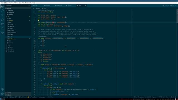Screen dimensions: 178x100
Task: Open the File menu
Action: (x=2, y=3)
